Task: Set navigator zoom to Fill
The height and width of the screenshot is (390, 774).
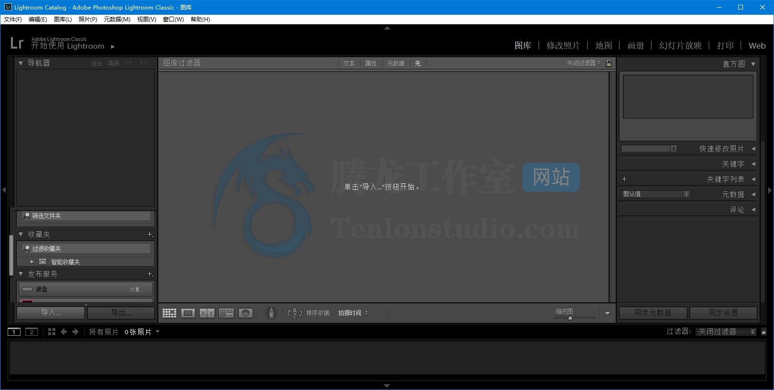Action: coord(113,63)
